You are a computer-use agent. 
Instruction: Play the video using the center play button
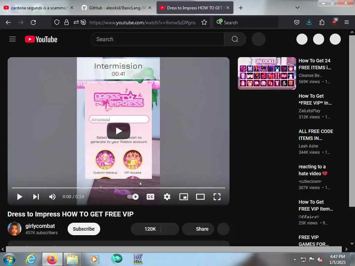click(119, 131)
